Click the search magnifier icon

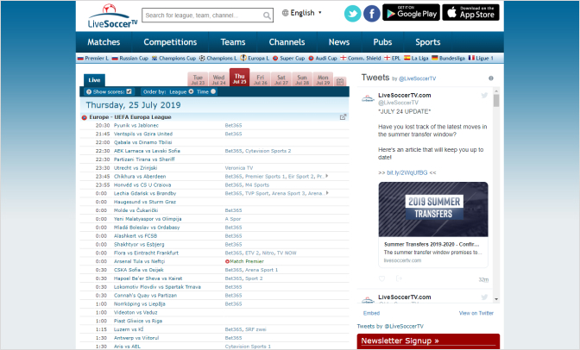click(267, 16)
